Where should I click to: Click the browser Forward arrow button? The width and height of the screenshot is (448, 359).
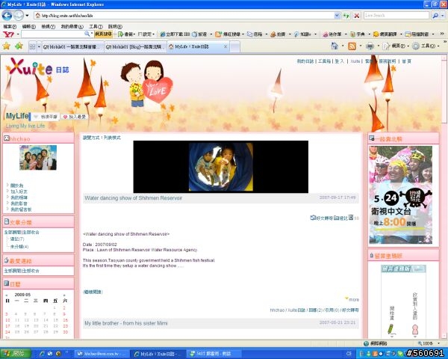pos(19,16)
